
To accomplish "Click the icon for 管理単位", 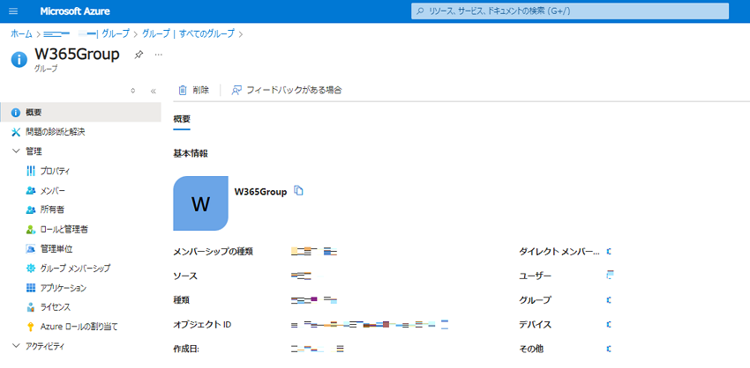I will point(31,248).
